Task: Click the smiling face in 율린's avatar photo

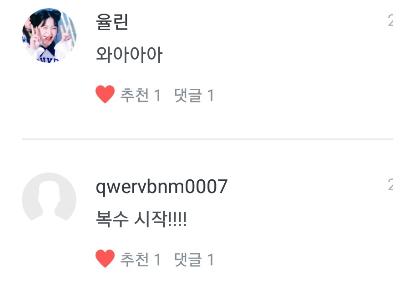Action: (48, 31)
